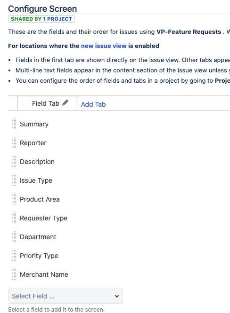230x313 pixels.
Task: Switch to the Field Tab tab
Action: [x=47, y=103]
